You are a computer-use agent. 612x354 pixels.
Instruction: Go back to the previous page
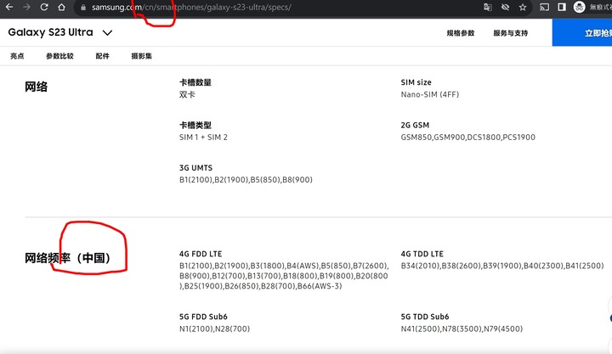[x=8, y=7]
